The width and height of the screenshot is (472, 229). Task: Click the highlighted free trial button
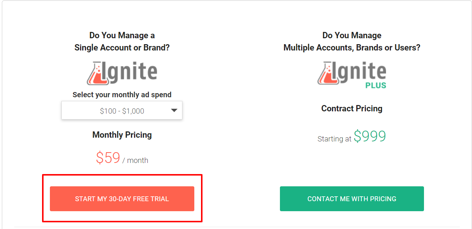(122, 199)
